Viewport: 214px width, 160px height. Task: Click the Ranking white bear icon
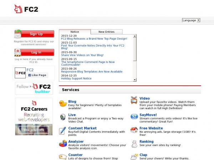[x=134, y=144]
